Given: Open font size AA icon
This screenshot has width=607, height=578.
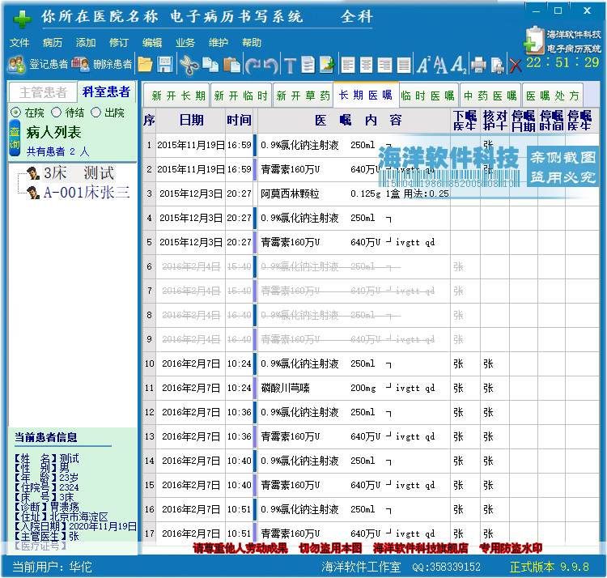Looking at the screenshot, I should pos(440,65).
